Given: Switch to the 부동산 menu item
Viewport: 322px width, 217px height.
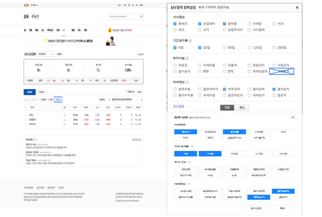Looking at the screenshot, I should click(x=35, y=16).
